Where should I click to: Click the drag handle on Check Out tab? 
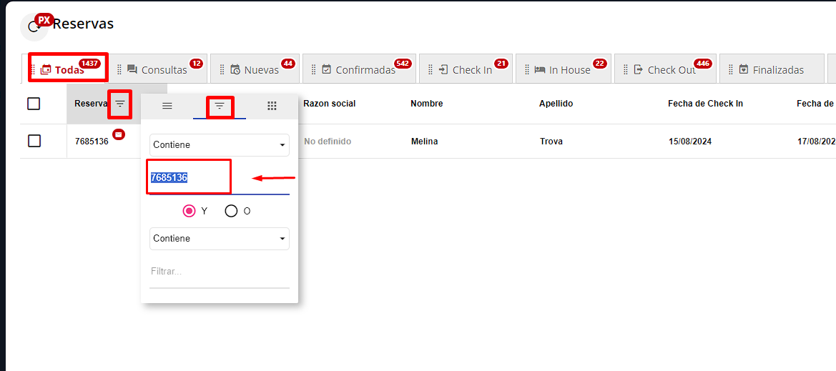coord(626,70)
